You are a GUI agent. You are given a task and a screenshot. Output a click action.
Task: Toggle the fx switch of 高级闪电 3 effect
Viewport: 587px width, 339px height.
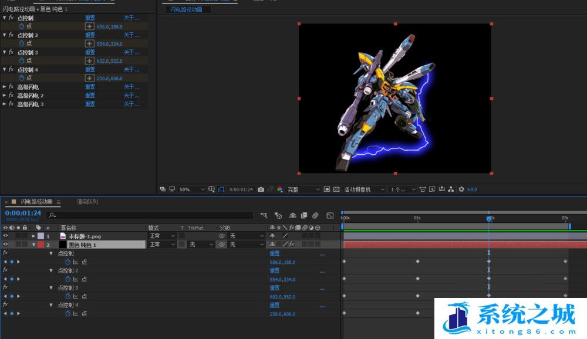pos(11,104)
